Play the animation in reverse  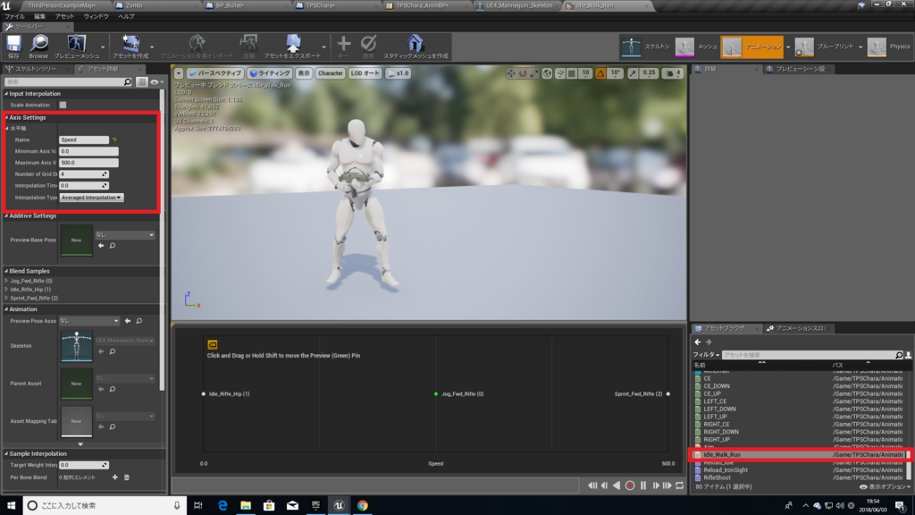pyautogui.click(x=617, y=485)
